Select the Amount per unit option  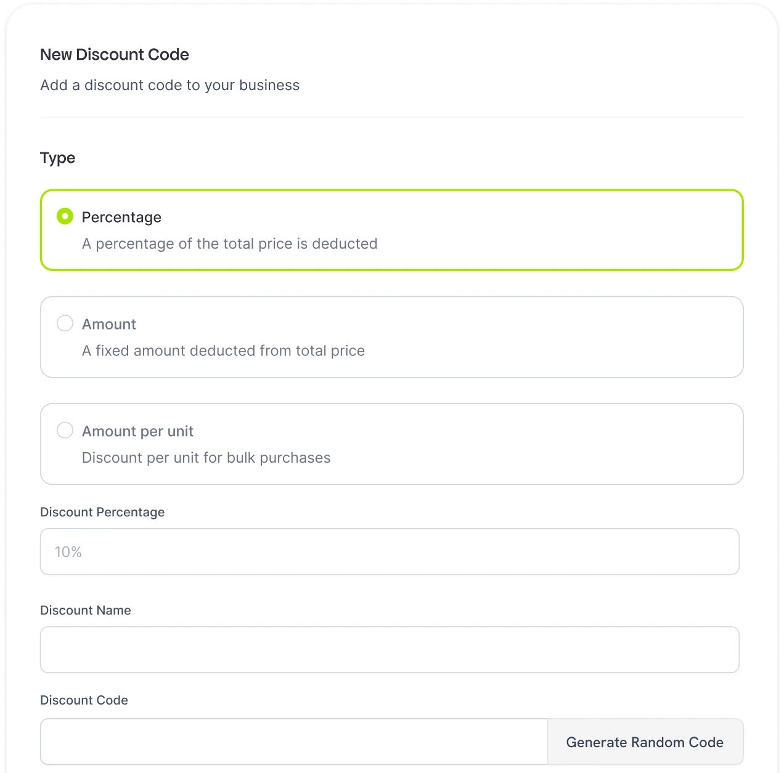click(65, 430)
